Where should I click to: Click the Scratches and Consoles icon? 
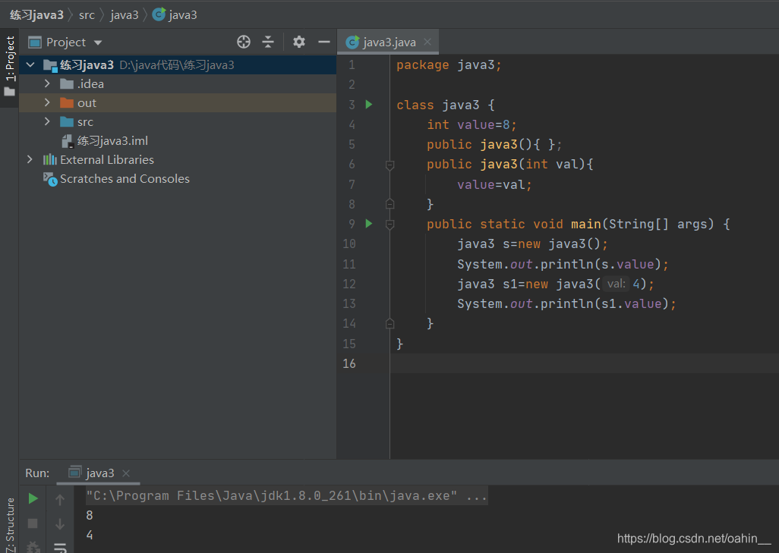coord(50,179)
